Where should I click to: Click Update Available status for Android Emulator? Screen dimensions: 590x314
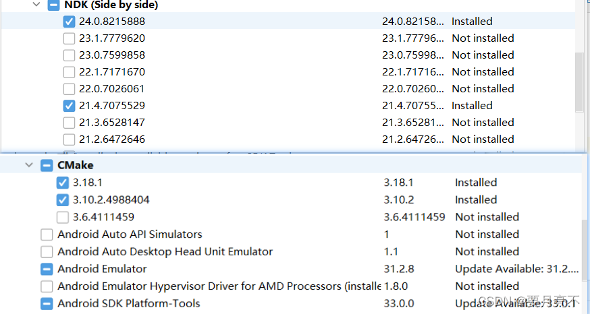point(516,269)
